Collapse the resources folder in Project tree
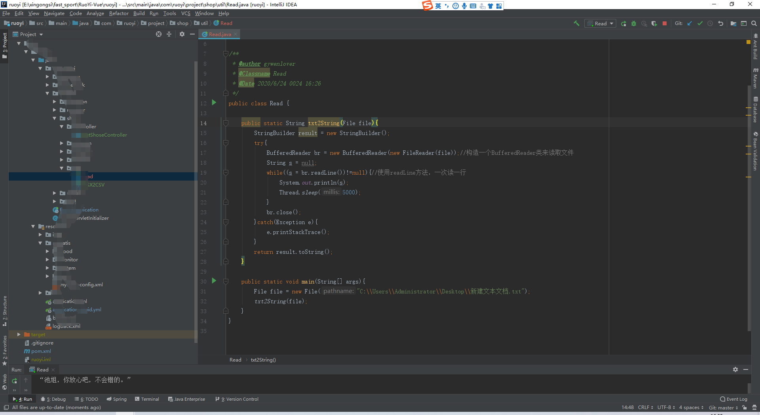 pos(33,227)
